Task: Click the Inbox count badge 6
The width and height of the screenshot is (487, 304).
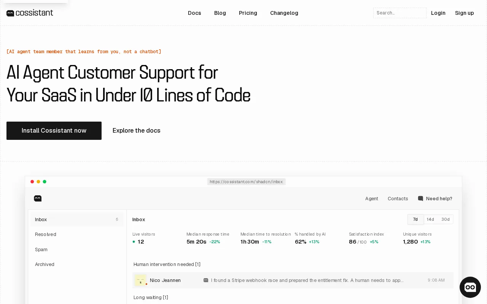Action: tap(117, 219)
